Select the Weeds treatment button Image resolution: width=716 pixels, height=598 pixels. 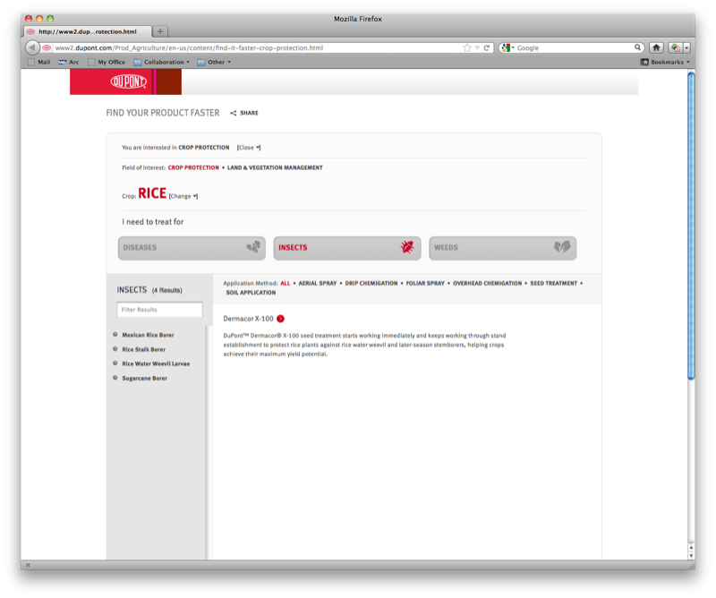click(503, 248)
